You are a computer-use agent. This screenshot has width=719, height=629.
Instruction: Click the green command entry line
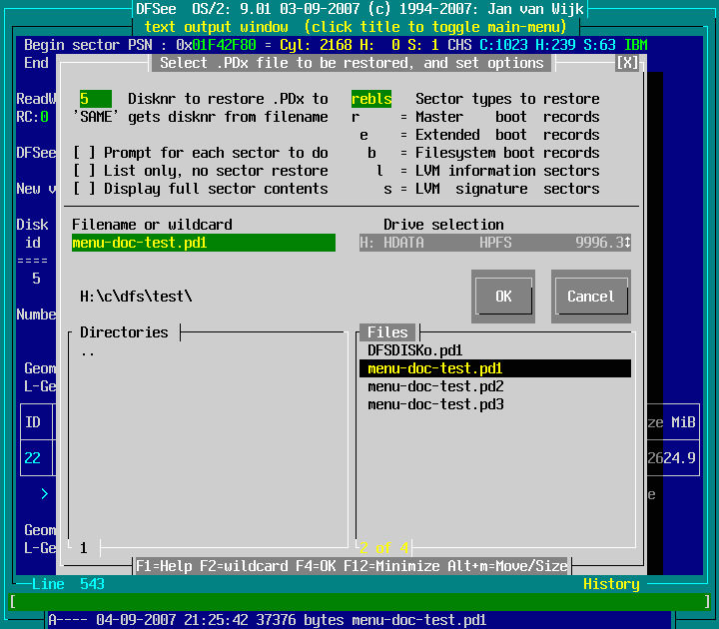[x=359, y=602]
